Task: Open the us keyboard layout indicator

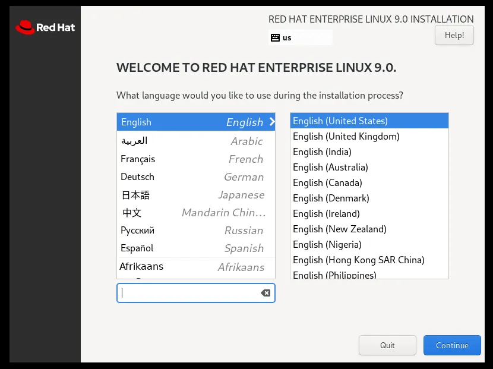Action: click(x=301, y=38)
